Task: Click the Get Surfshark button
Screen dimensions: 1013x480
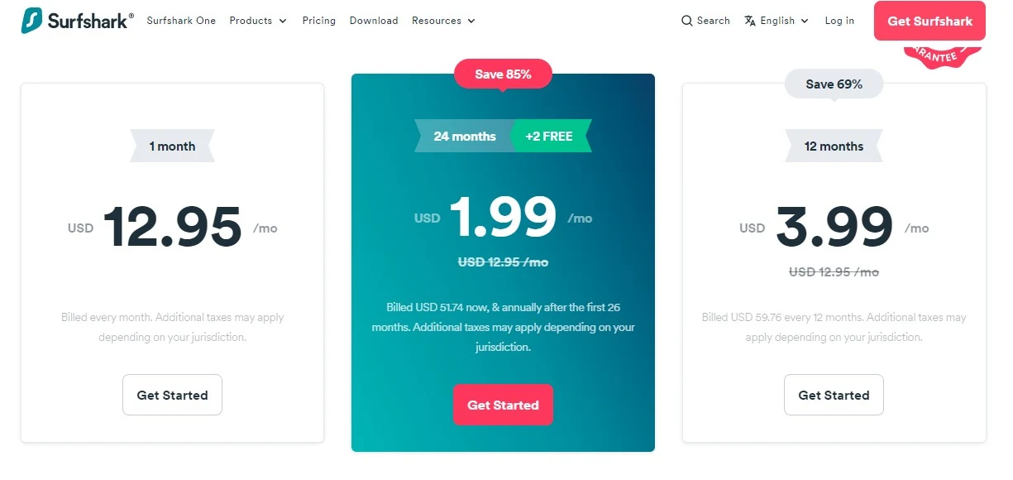Action: tap(929, 21)
